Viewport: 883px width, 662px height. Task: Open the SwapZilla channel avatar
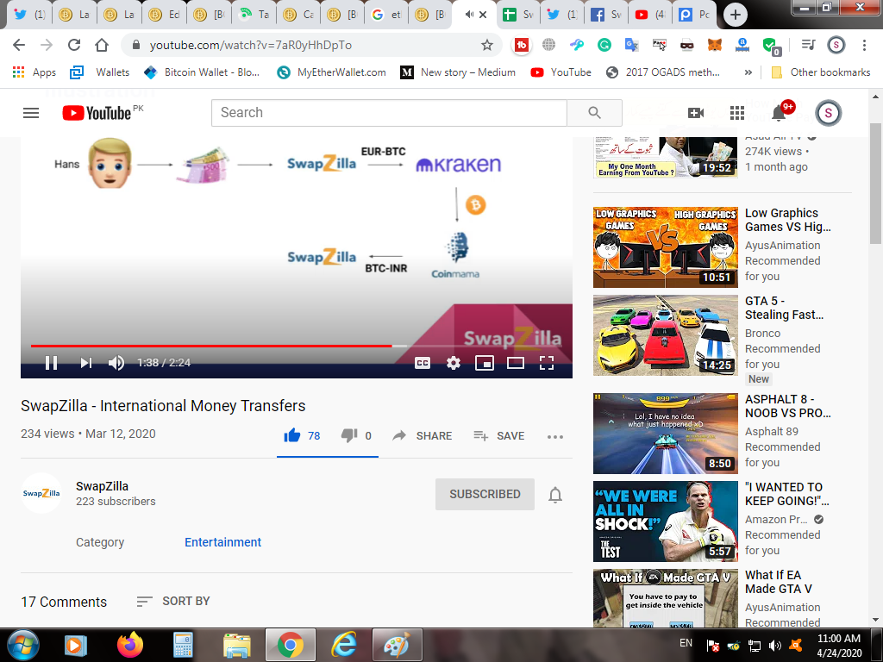(41, 493)
